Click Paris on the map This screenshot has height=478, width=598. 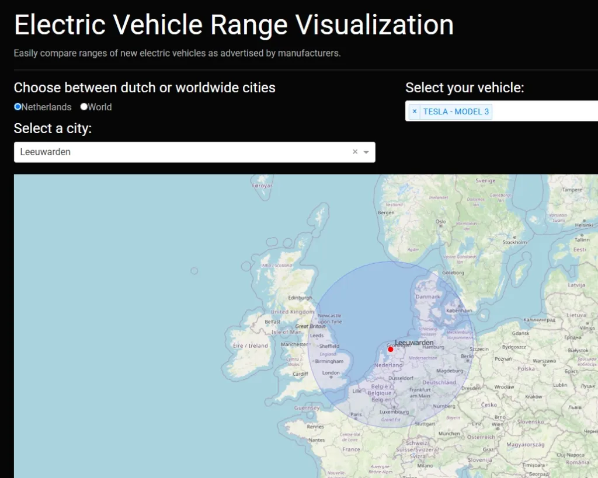355,415
